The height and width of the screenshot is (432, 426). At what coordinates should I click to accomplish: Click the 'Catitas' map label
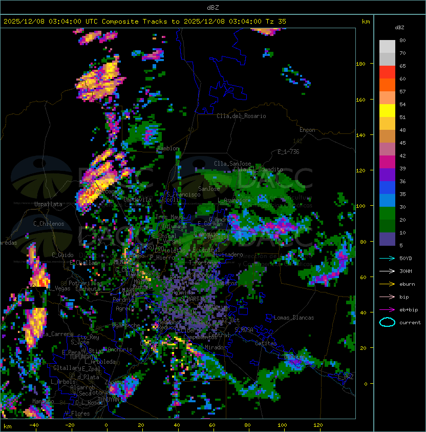tap(266, 343)
